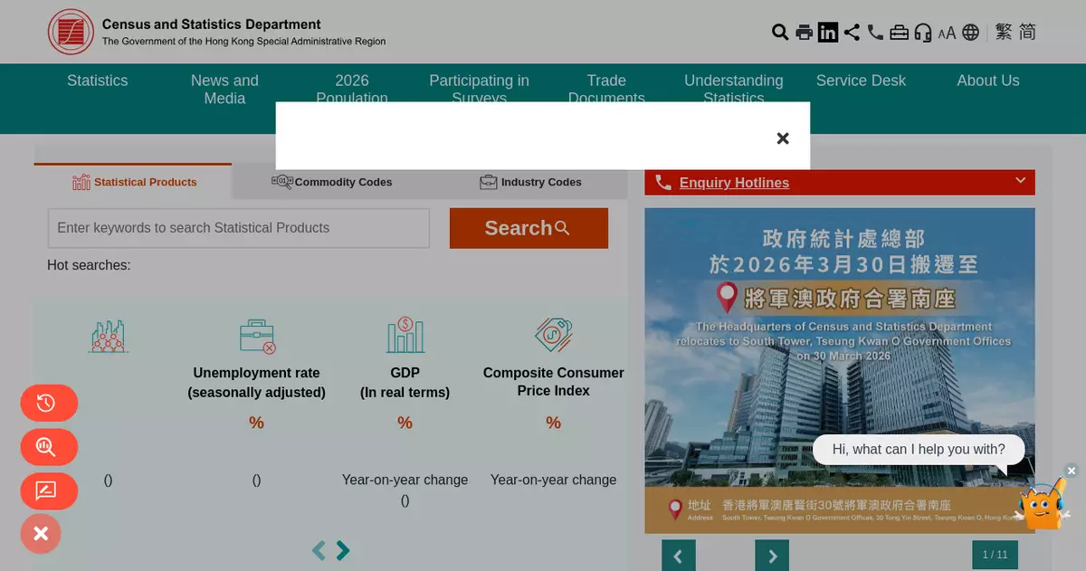Focus the Statistical Products keyword search field
Screen dimensions: 1086x571
point(238,228)
